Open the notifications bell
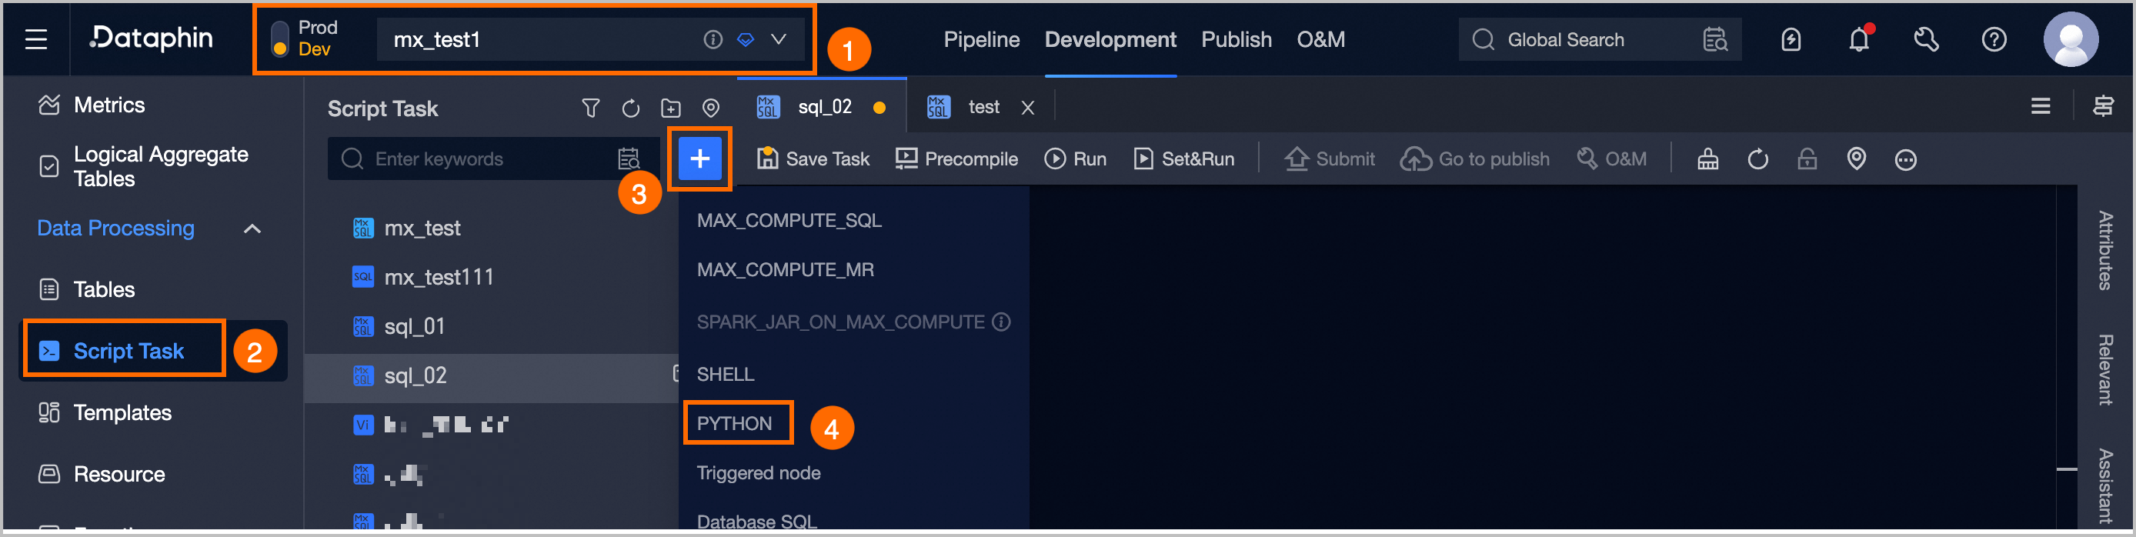 click(x=1858, y=39)
